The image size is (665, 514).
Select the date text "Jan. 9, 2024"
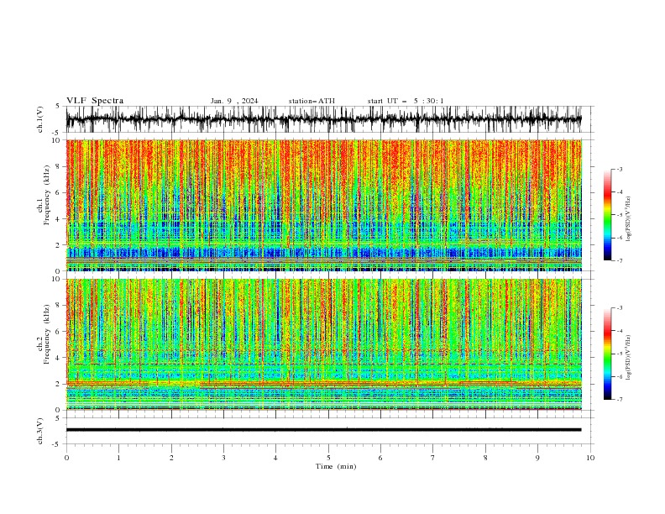coord(234,101)
